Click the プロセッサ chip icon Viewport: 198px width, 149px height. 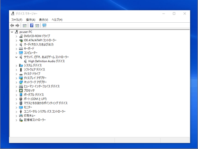pos(21,90)
